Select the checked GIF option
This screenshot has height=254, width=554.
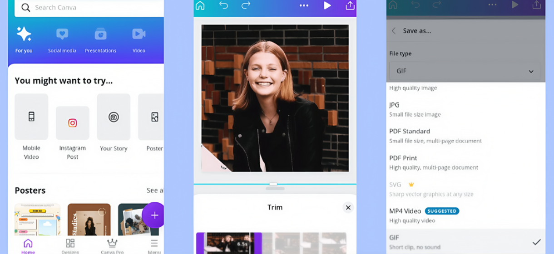[x=465, y=242]
